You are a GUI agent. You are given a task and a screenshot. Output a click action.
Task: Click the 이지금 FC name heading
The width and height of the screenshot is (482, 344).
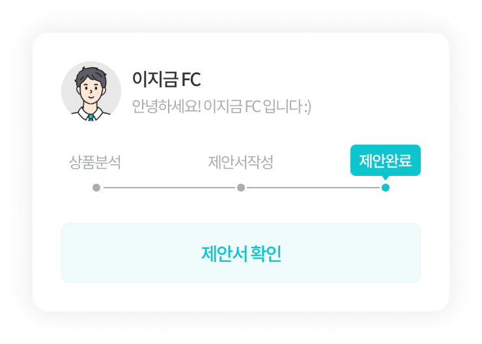coord(166,79)
